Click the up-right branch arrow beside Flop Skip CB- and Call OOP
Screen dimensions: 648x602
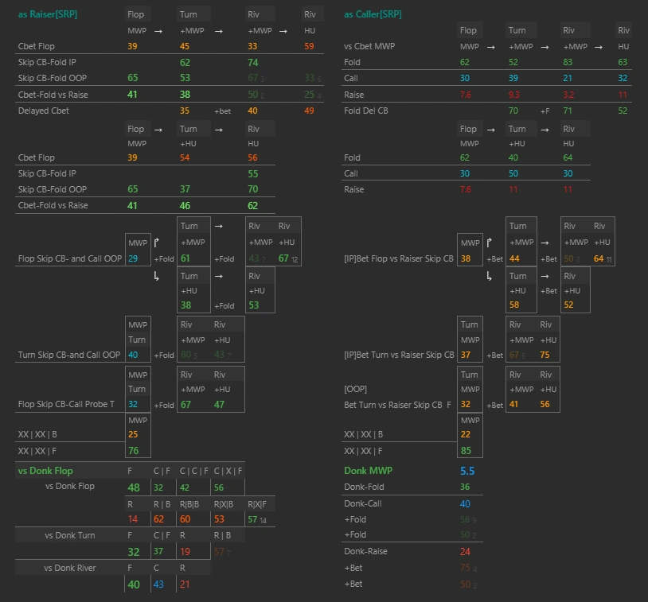158,243
